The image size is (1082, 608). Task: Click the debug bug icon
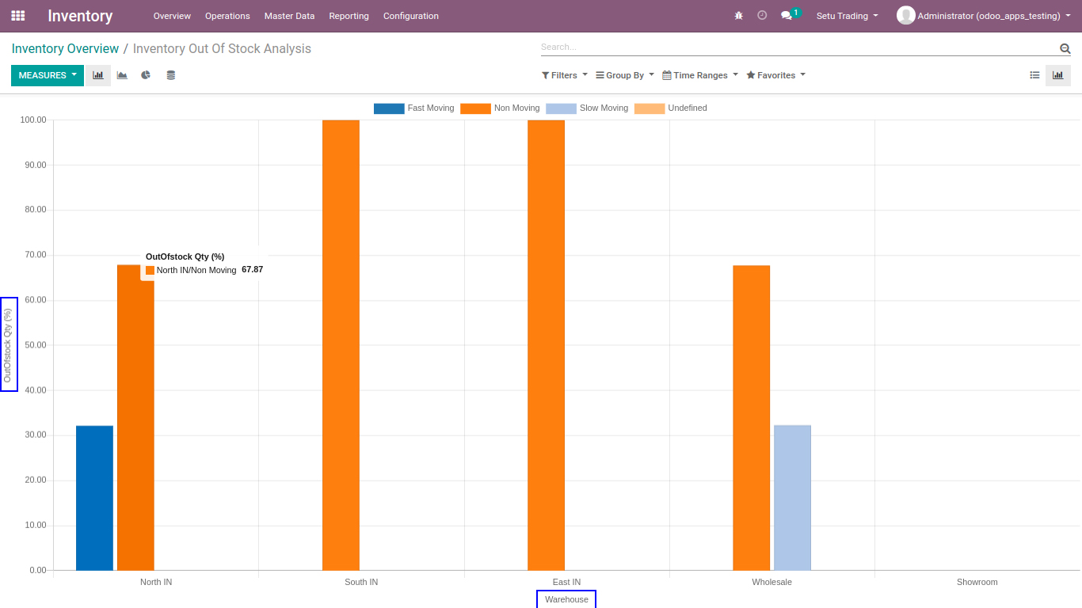tap(739, 16)
